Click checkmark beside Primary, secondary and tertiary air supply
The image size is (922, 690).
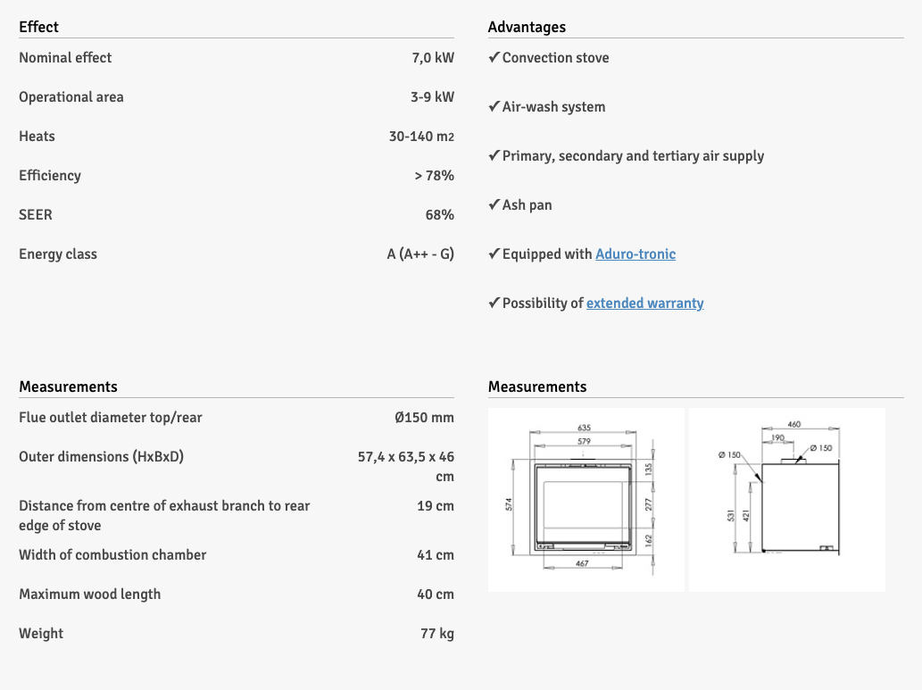point(494,156)
